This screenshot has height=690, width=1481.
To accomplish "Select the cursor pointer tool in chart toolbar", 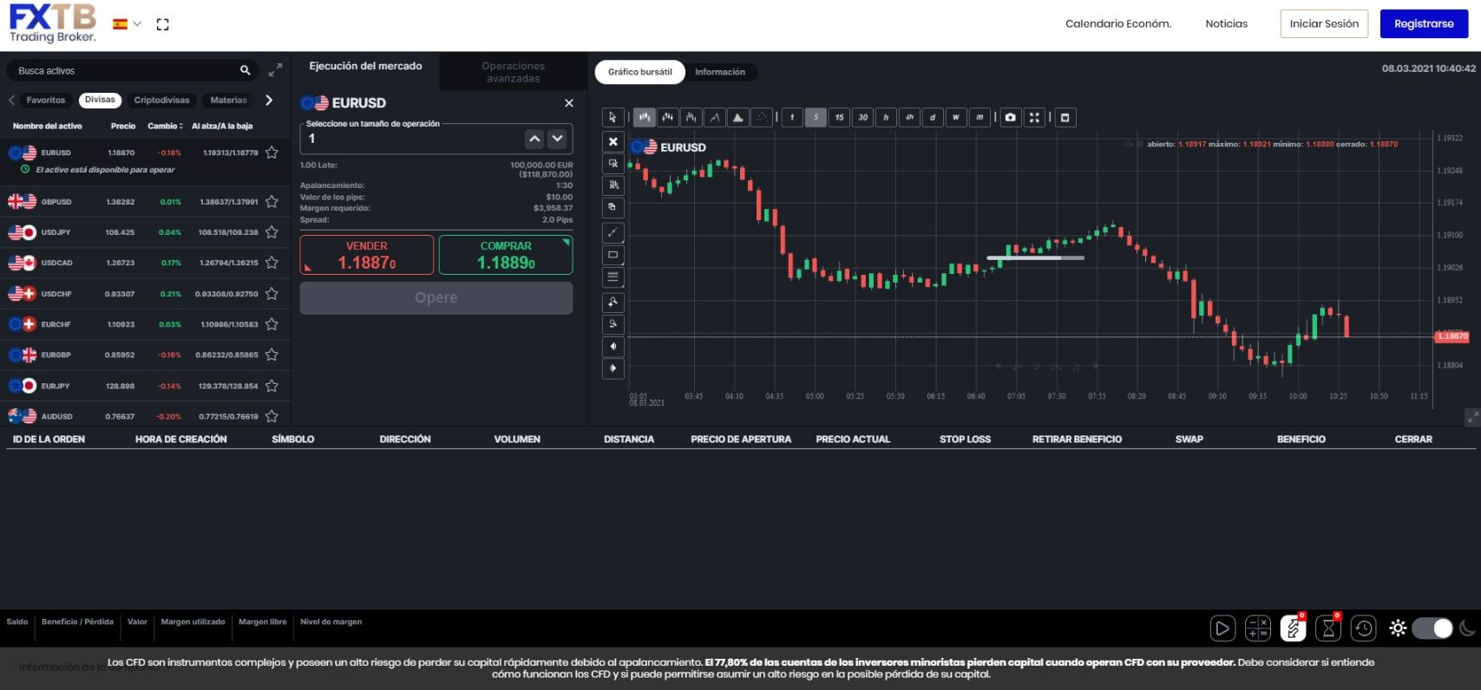I will click(613, 117).
